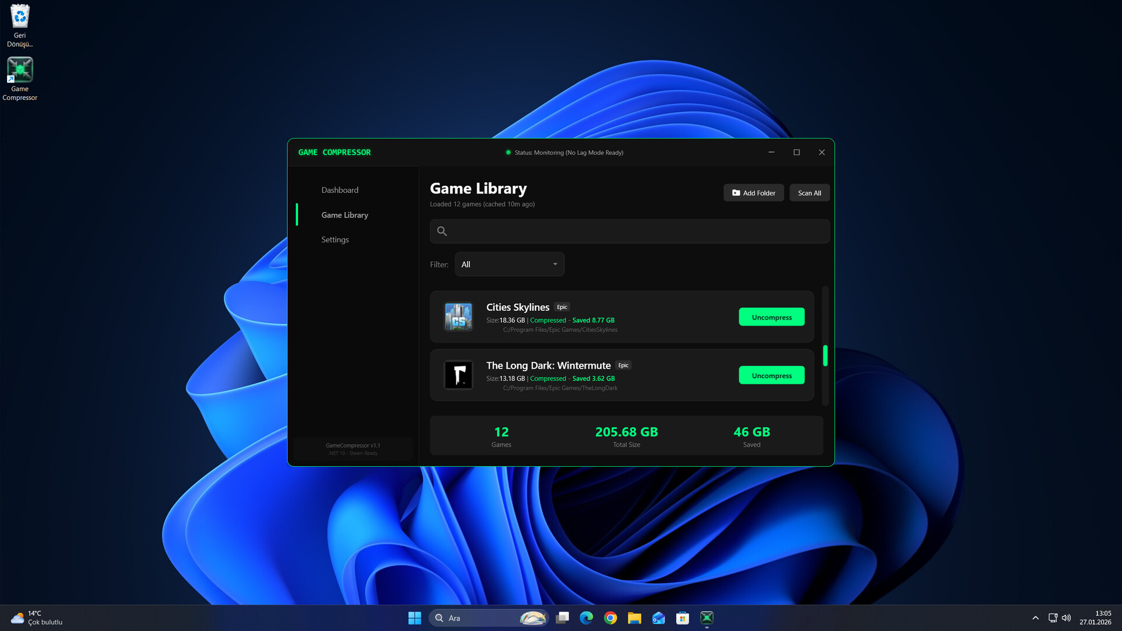Viewport: 1122px width, 631px height.
Task: Uncompress Cities Skylines
Action: pyautogui.click(x=771, y=316)
